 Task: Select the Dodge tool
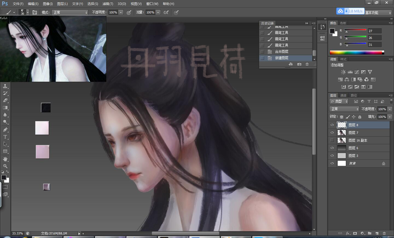tap(5, 122)
